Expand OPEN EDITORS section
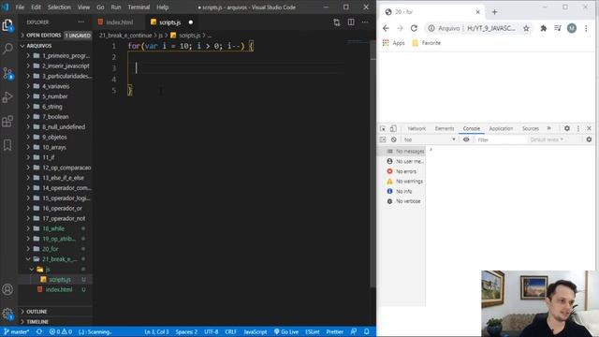 (44, 36)
